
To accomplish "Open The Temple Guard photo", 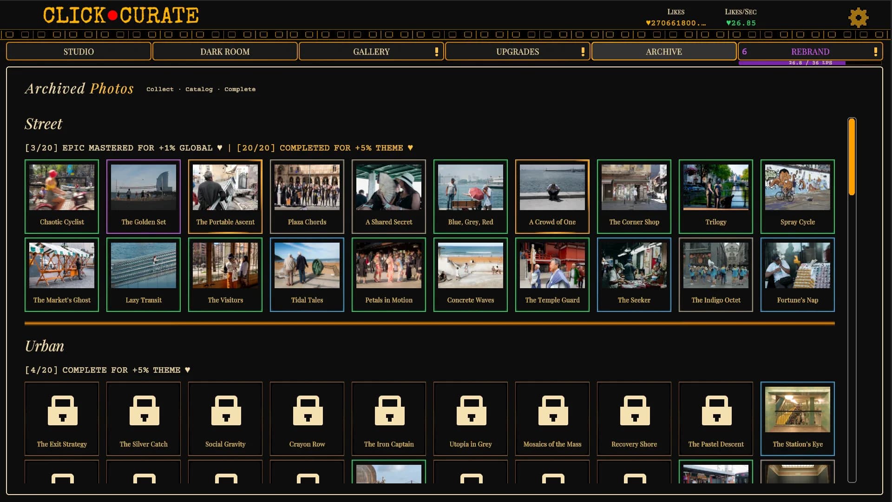I will coord(552,275).
